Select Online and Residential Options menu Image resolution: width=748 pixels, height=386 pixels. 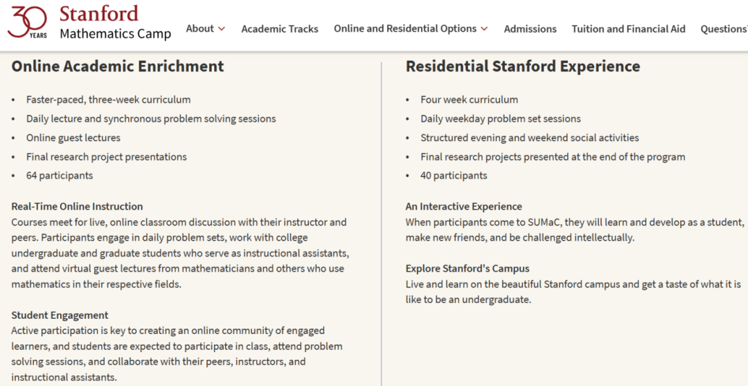tap(405, 28)
